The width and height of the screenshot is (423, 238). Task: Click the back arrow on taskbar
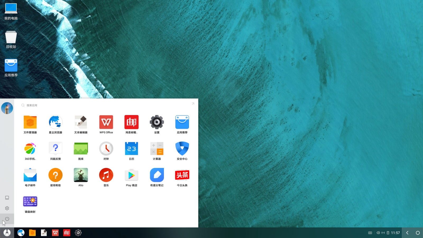407,233
